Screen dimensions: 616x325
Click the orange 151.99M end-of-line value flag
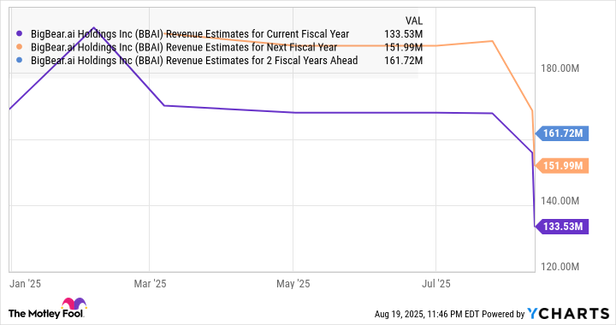click(562, 166)
